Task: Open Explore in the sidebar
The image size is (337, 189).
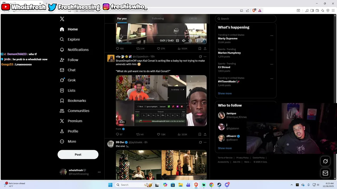Action: [70, 39]
